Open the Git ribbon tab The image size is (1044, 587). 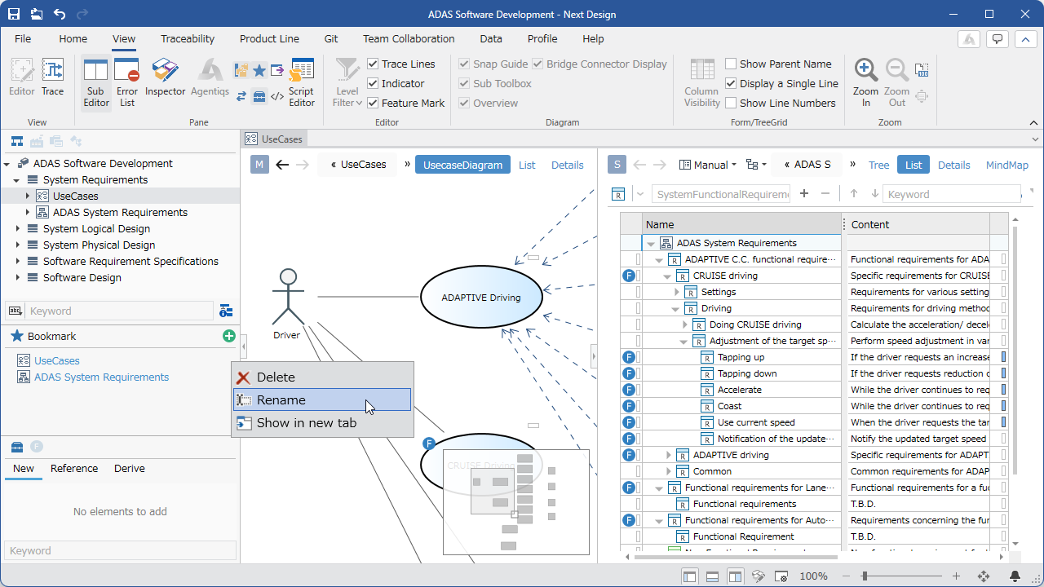coord(331,38)
